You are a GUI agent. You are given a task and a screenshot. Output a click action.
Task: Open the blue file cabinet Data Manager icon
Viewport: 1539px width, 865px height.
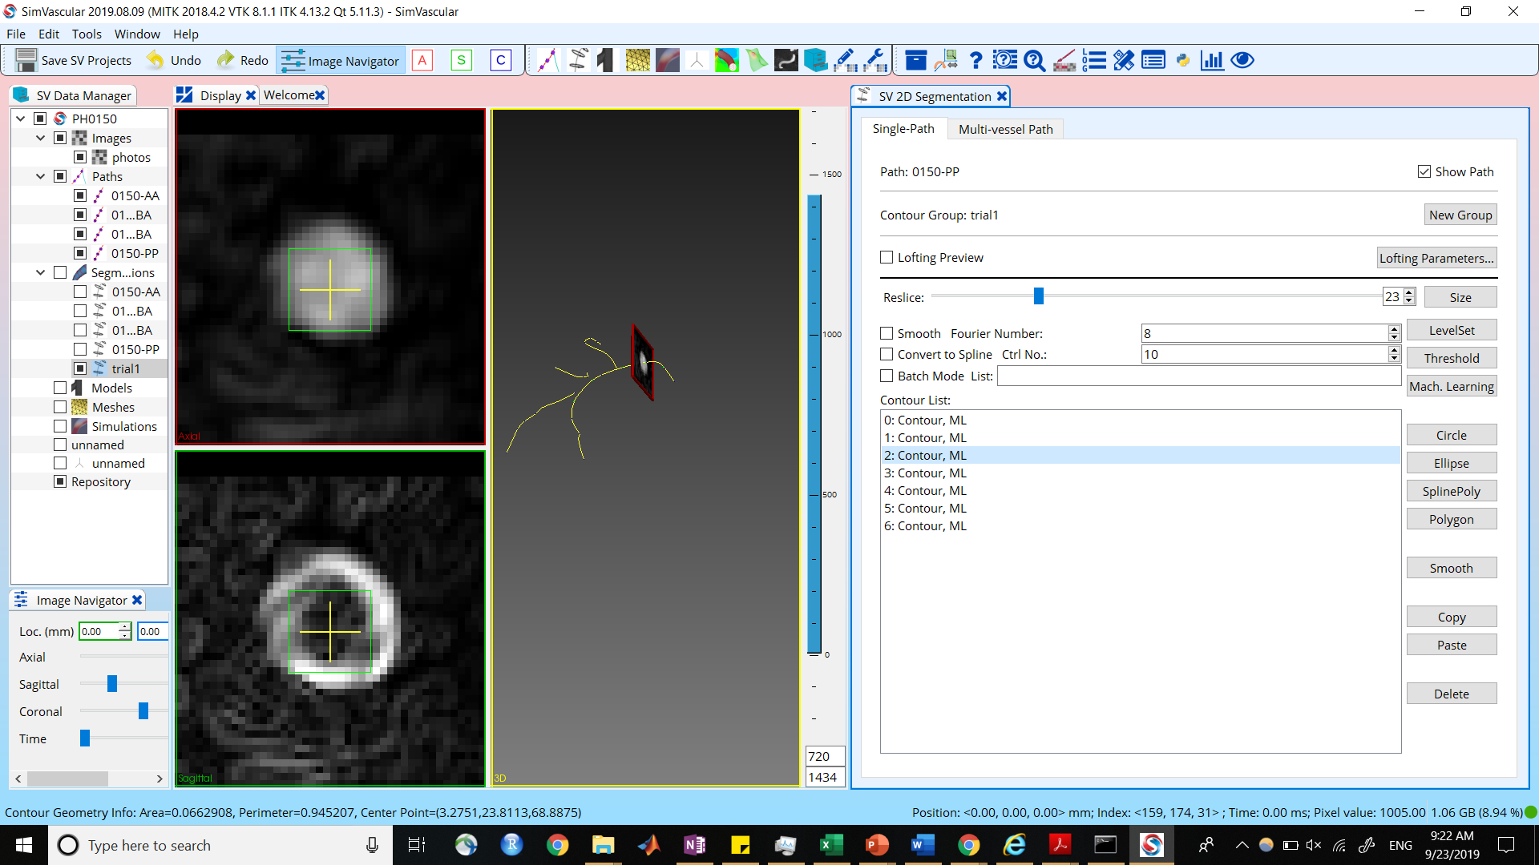[x=816, y=60]
